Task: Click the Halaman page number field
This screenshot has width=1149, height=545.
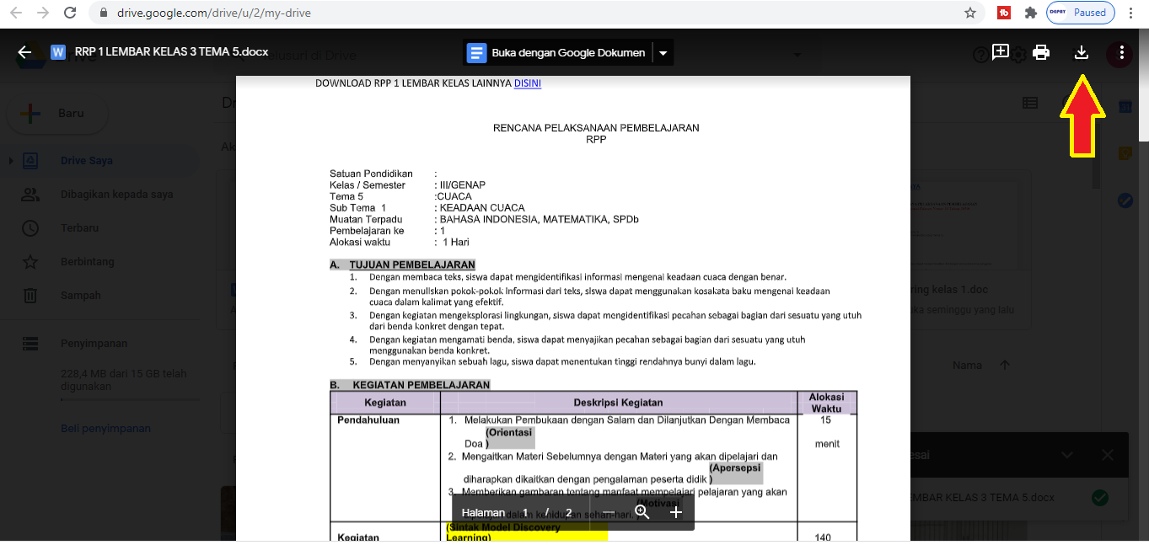Action: (x=524, y=511)
